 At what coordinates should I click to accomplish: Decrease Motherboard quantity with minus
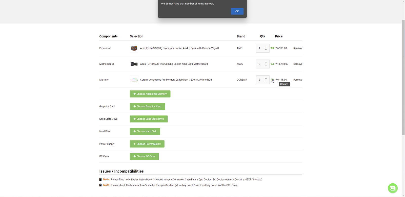coord(266,65)
